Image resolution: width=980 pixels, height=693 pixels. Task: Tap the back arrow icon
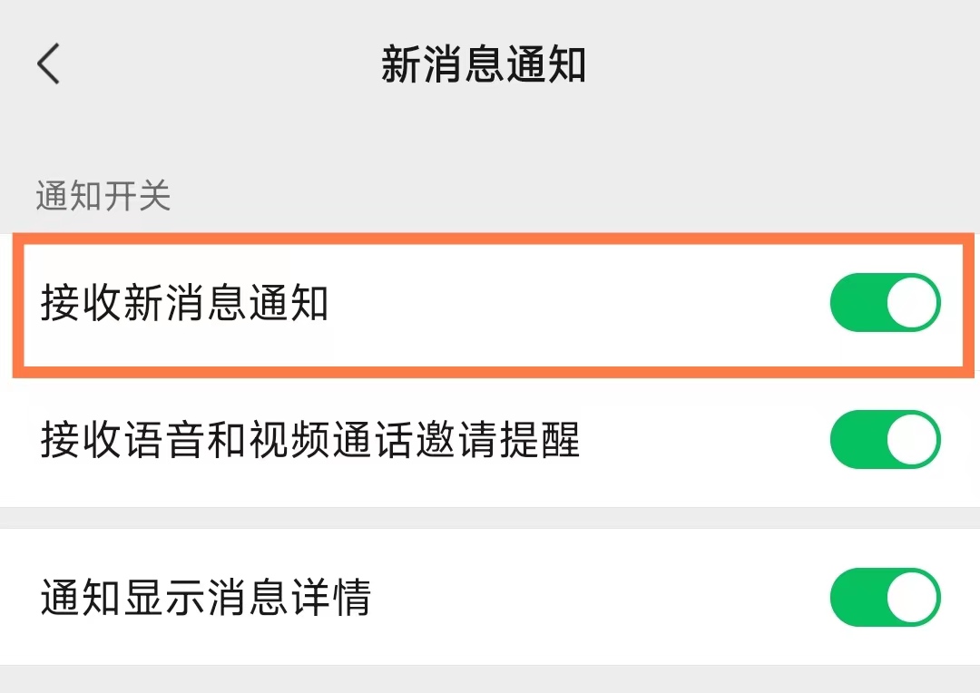click(x=49, y=65)
